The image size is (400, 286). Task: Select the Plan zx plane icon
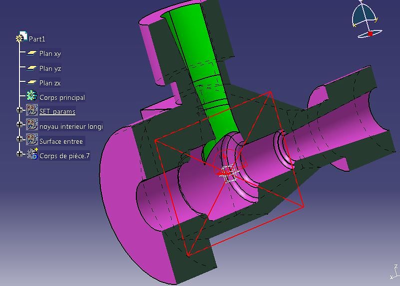32,82
